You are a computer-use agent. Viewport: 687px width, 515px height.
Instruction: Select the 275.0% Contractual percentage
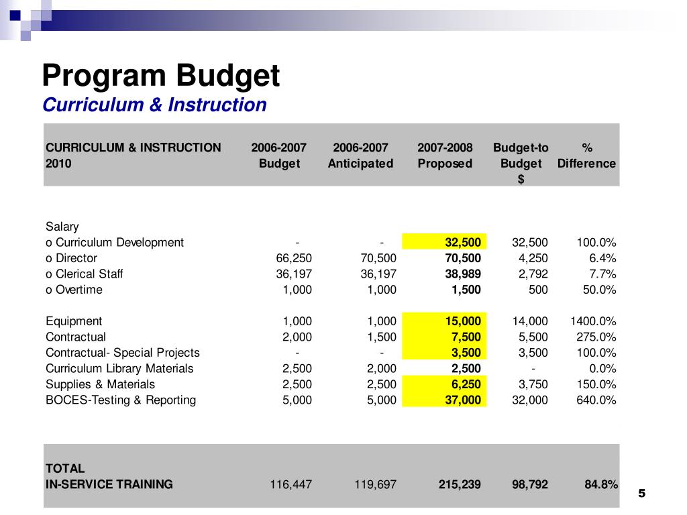[x=596, y=337]
